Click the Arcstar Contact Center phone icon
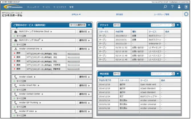This screenshot has height=119, width=191. tap(16, 94)
